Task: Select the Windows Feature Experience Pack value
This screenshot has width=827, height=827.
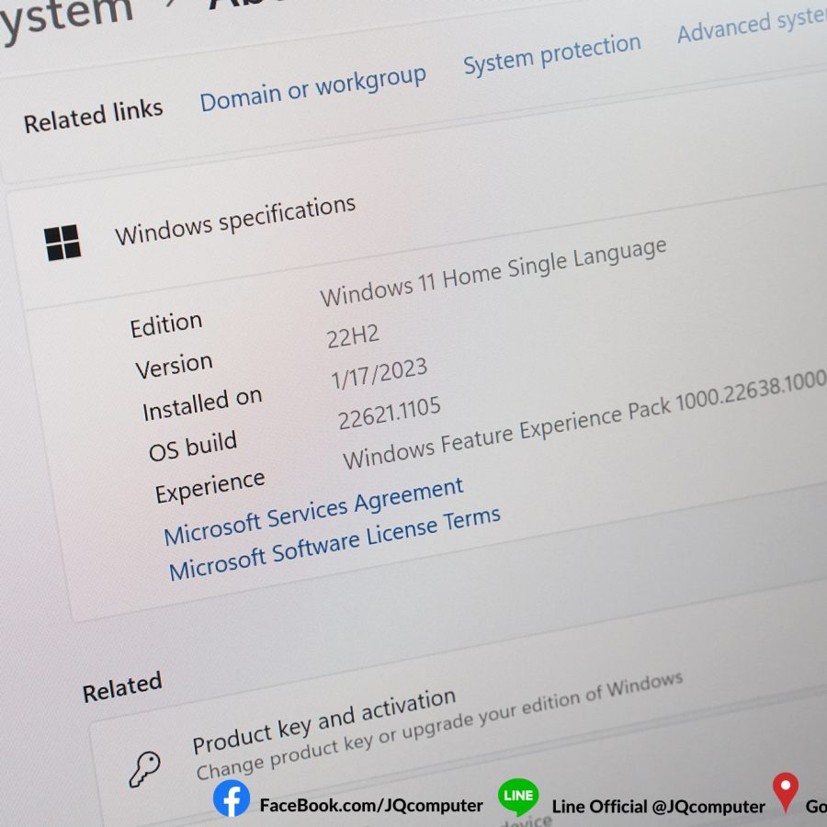Action: pos(584,420)
